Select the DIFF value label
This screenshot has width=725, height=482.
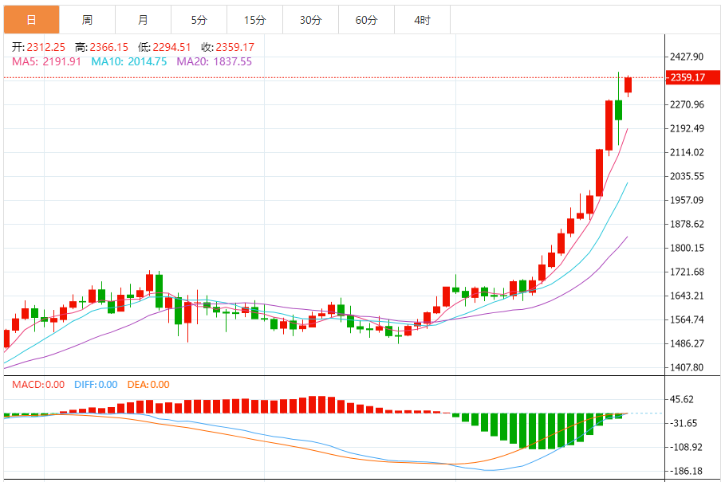pyautogui.click(x=96, y=385)
